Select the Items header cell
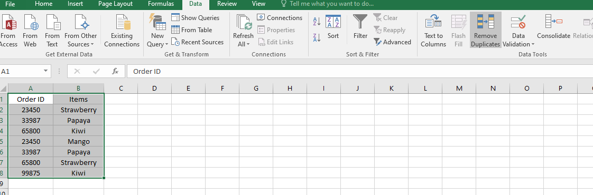 pyautogui.click(x=79, y=99)
